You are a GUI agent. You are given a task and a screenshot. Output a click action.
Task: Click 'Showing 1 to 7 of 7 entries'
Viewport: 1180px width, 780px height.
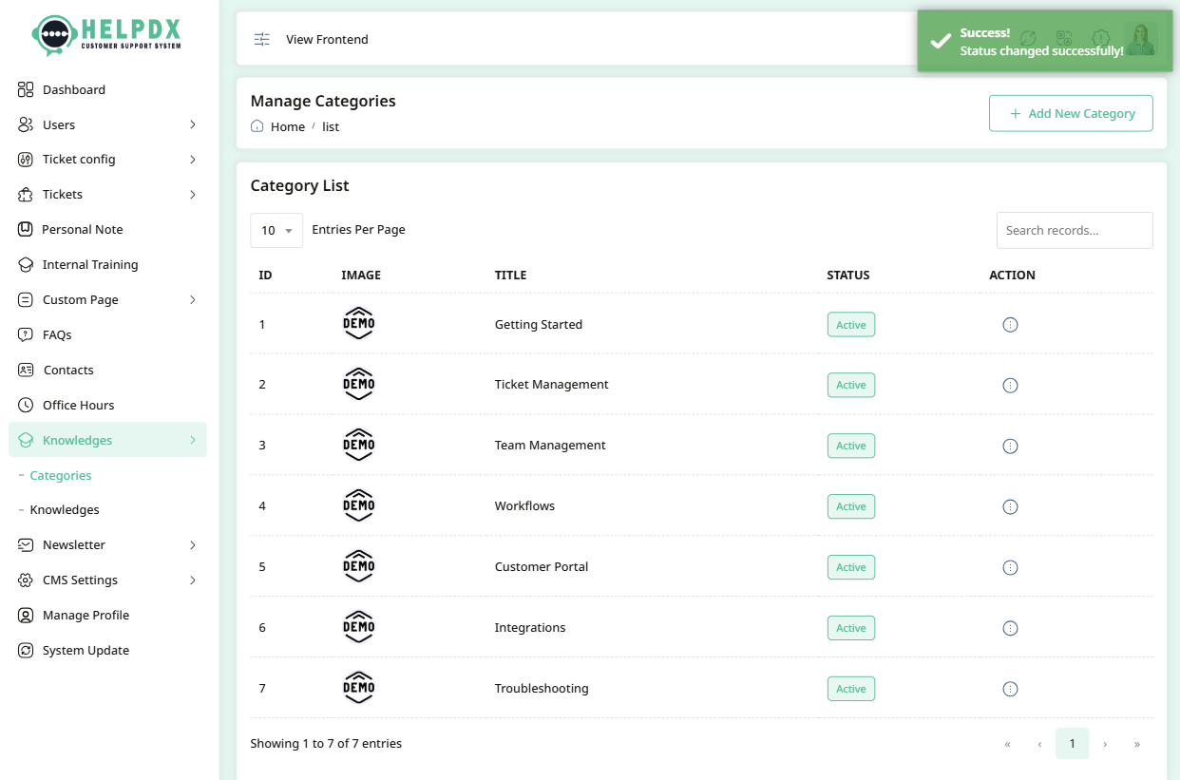point(326,743)
